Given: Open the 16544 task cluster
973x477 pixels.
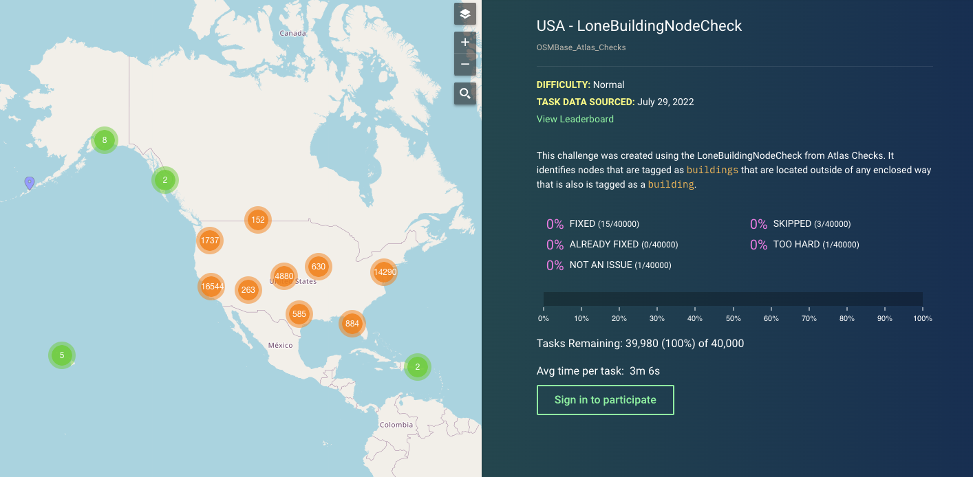Looking at the screenshot, I should (211, 286).
